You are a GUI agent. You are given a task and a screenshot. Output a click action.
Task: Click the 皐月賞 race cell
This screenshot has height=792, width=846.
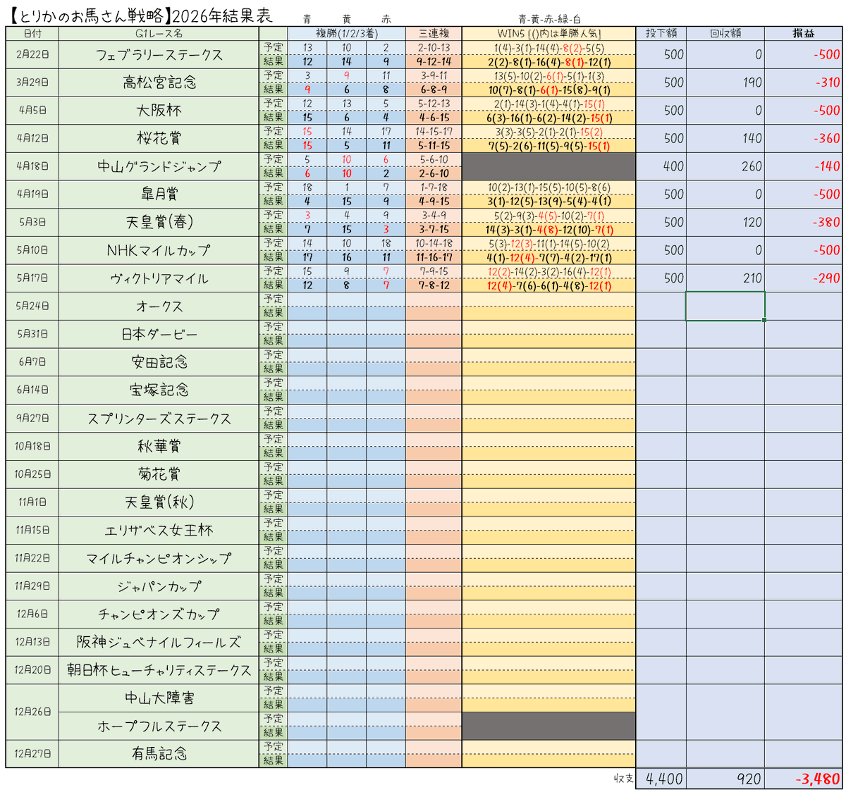click(159, 194)
